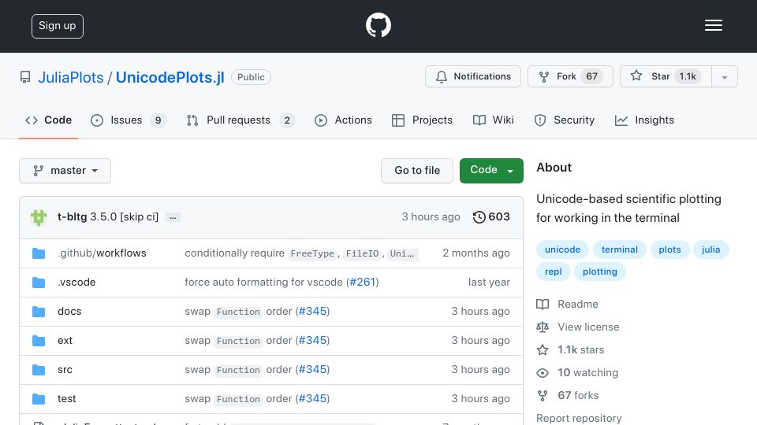This screenshot has height=425, width=757.
Task: Click the fork icon beside 67 forks
Action: tap(543, 396)
